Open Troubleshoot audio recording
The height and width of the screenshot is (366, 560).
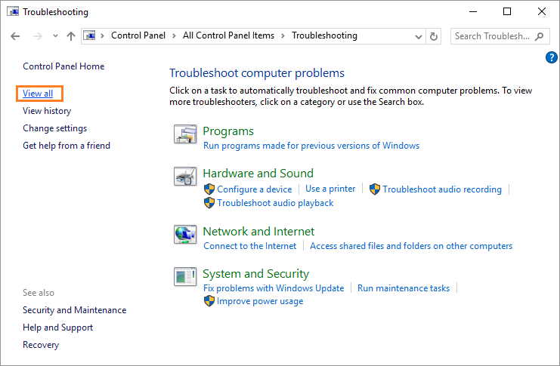[442, 189]
